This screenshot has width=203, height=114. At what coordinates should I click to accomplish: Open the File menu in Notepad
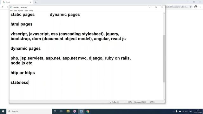[x=11, y=10]
